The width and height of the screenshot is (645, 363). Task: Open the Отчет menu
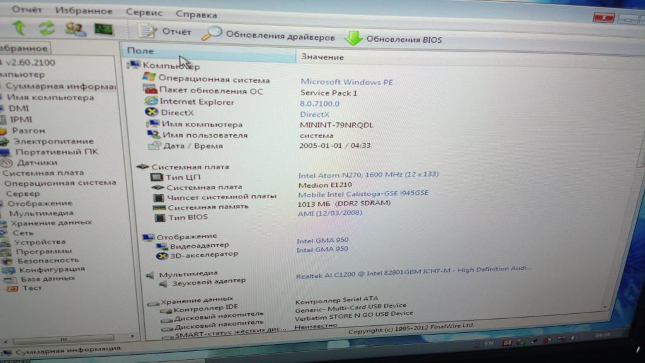[x=26, y=9]
